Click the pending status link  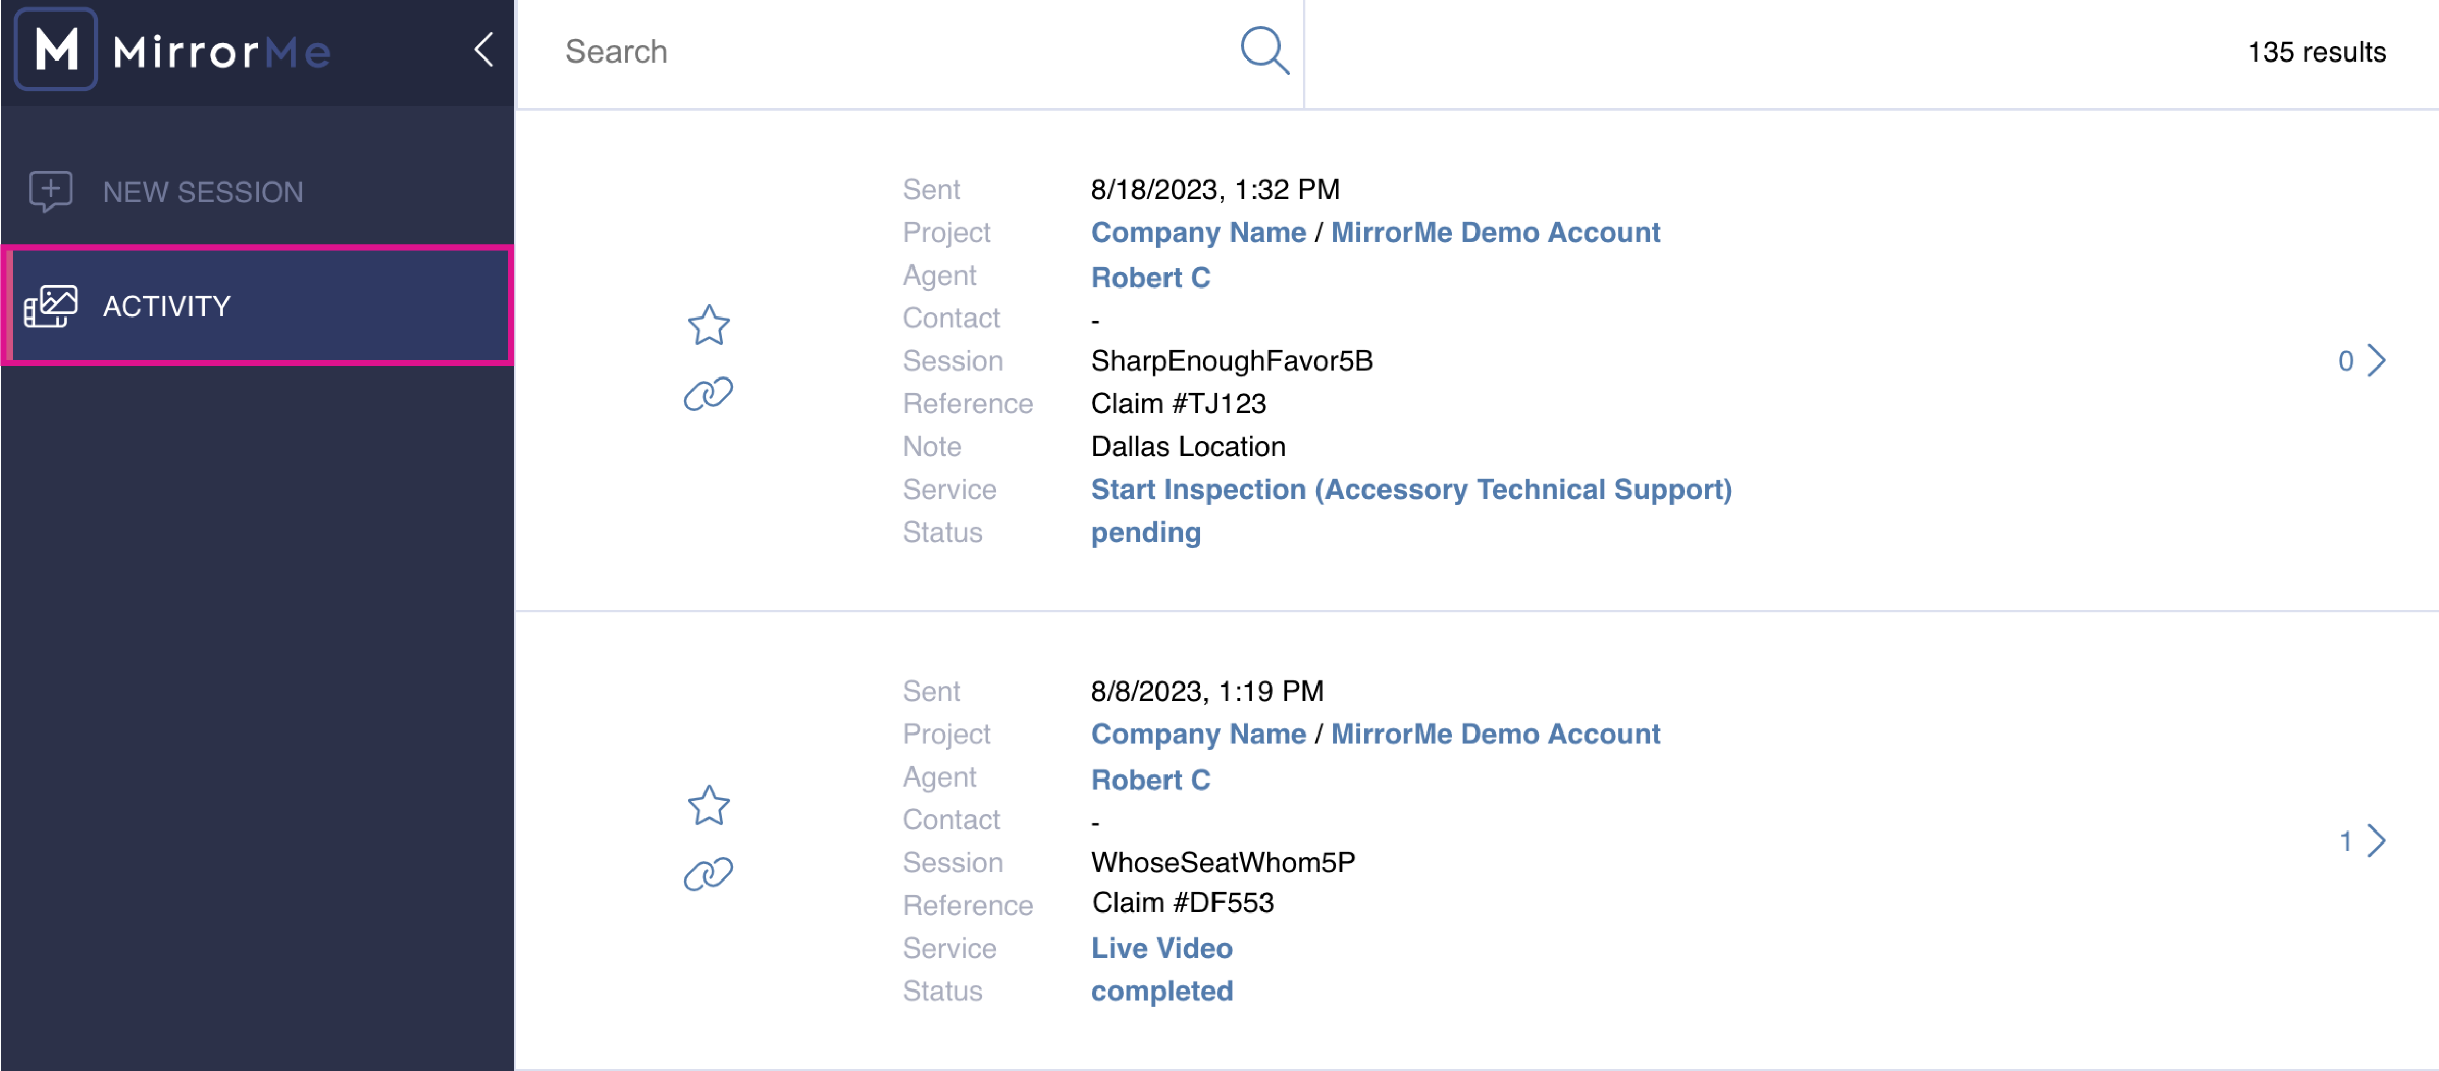point(1146,533)
